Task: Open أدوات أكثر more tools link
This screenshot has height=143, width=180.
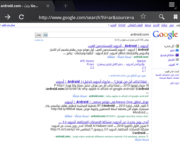Action: [175, 83]
